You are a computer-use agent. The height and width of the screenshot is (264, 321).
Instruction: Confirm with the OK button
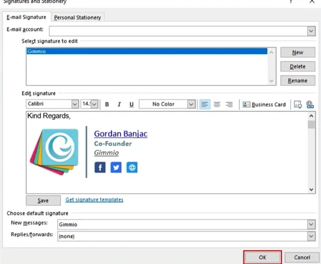click(x=262, y=257)
